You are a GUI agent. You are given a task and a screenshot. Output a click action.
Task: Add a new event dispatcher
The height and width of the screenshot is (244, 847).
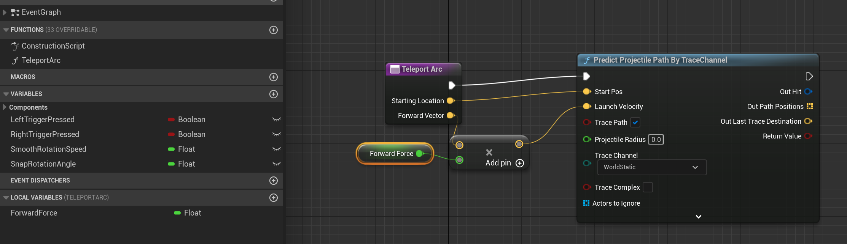coord(273,181)
